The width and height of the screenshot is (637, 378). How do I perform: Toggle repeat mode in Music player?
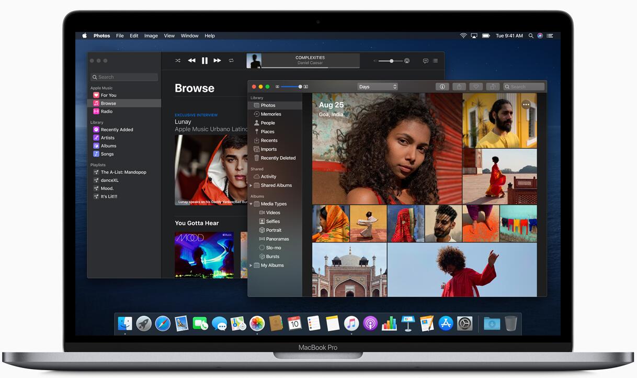point(231,60)
